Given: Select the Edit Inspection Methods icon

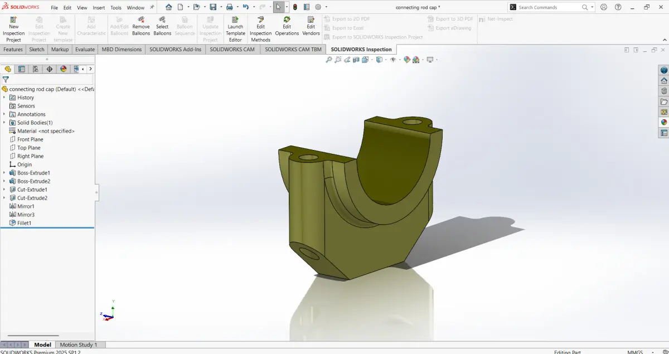Looking at the screenshot, I should (x=260, y=29).
